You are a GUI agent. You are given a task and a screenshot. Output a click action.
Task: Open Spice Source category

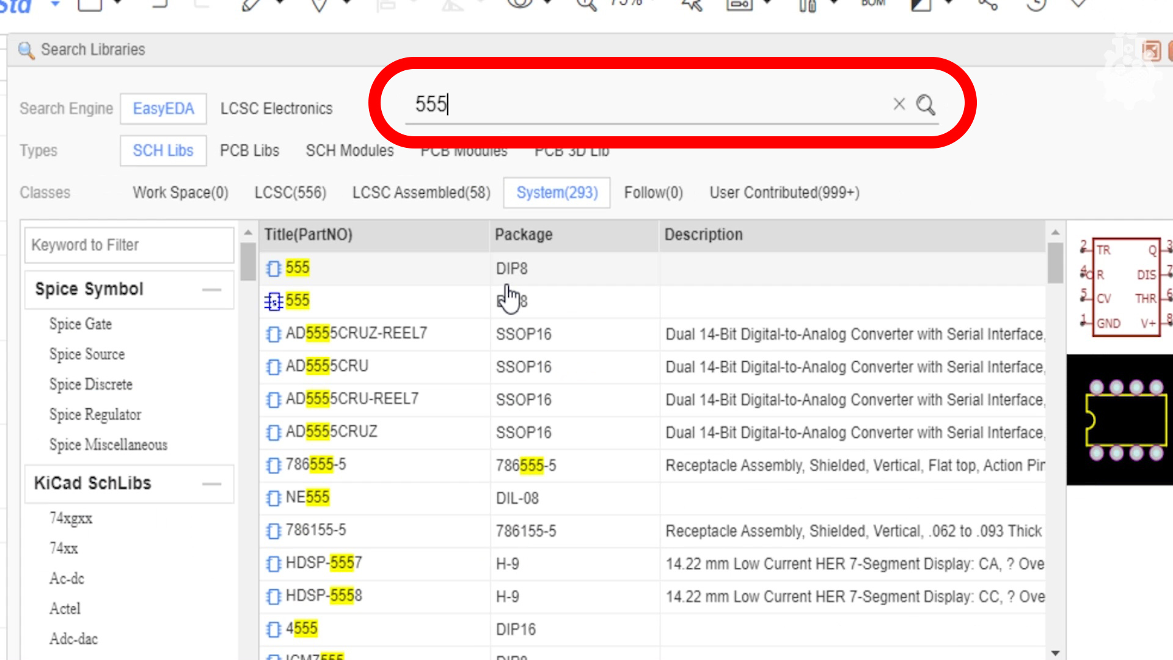[87, 354]
